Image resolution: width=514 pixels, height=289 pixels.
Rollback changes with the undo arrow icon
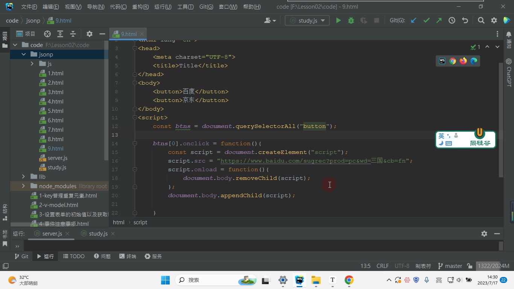pyautogui.click(x=465, y=21)
